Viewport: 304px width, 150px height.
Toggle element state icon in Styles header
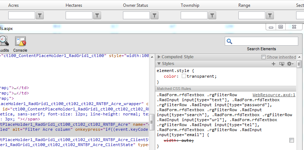tap(281, 64)
